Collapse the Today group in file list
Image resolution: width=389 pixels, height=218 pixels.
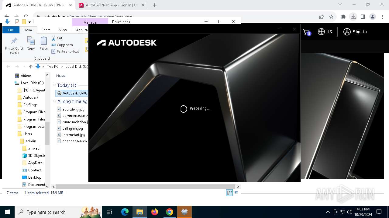point(54,85)
